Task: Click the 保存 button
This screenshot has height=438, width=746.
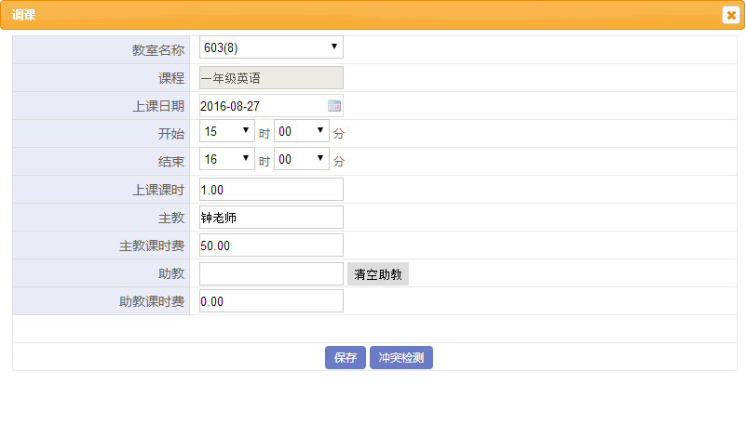Action: pyautogui.click(x=346, y=357)
